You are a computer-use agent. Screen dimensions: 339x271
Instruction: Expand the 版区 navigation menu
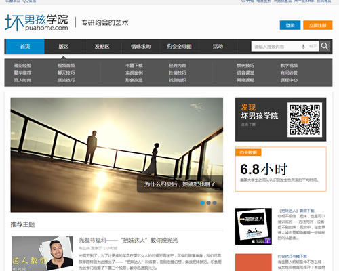(x=64, y=47)
